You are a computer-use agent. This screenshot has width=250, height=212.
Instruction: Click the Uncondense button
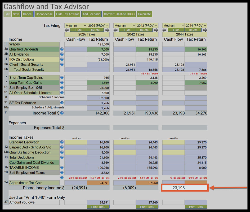point(44,14)
